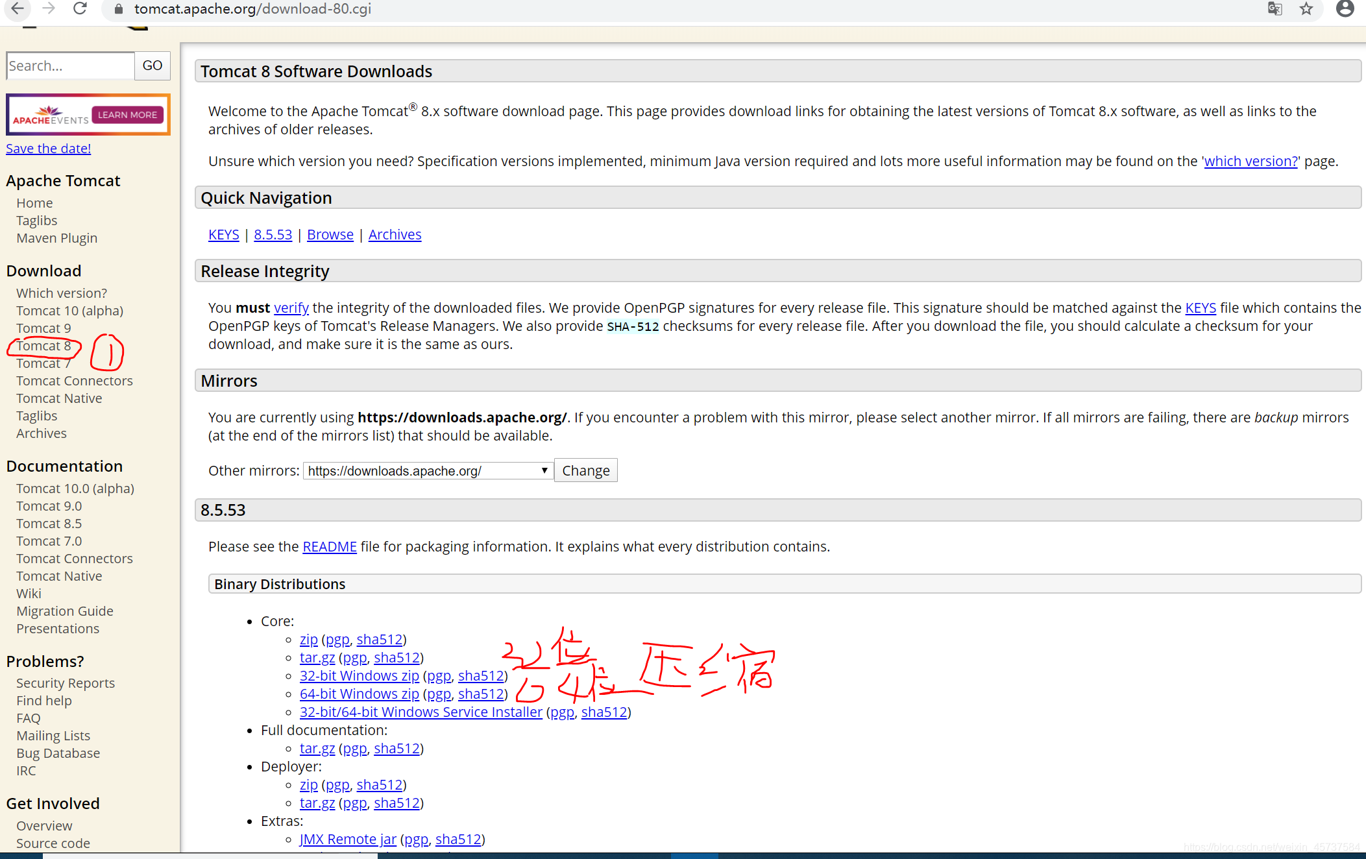The width and height of the screenshot is (1366, 859).
Task: Open the IRC link
Action: (26, 771)
